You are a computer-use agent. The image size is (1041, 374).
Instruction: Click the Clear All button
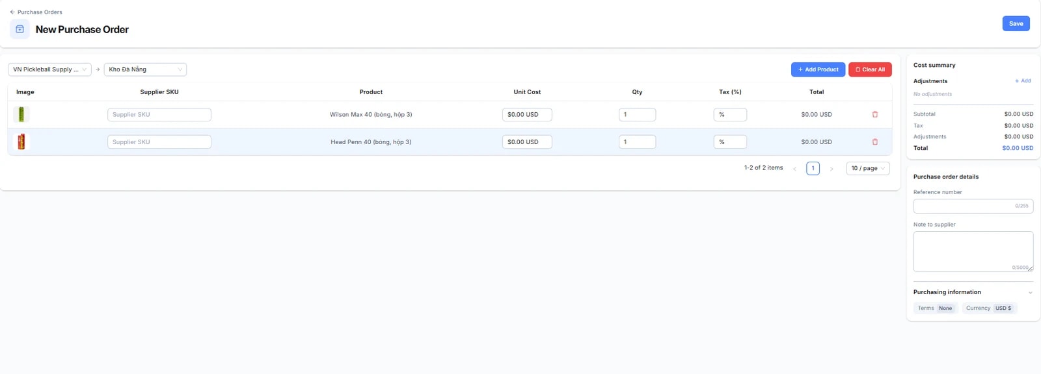[x=870, y=69]
